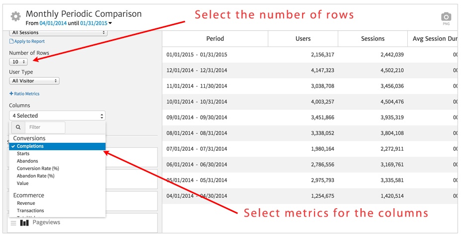Open the date range dropdown caret
The height and width of the screenshot is (236, 462).
tap(110, 23)
